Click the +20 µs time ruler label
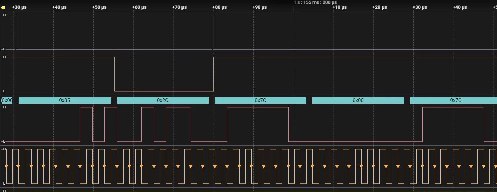Screen dimensions: 497x192 (379, 7)
